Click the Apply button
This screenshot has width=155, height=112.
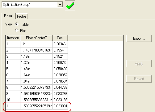pyautogui.click(x=139, y=64)
